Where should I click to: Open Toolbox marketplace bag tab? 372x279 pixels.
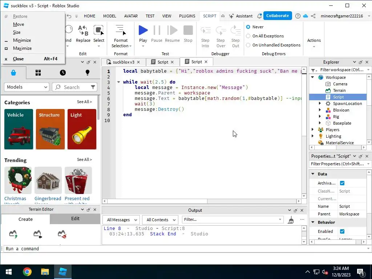(13, 73)
